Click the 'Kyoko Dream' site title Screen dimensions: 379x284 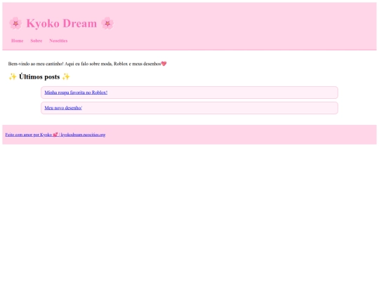(x=61, y=23)
